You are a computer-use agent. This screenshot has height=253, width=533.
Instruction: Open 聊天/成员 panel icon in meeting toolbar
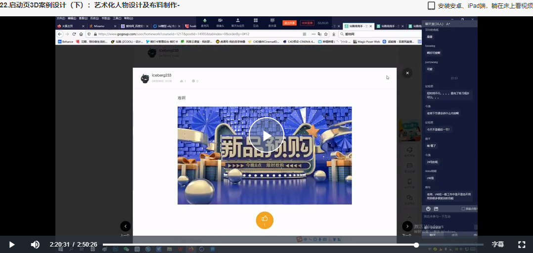point(238,23)
